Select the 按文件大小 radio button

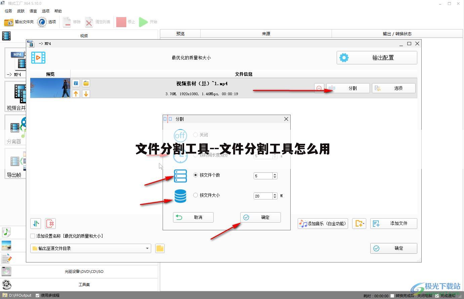pyautogui.click(x=196, y=195)
